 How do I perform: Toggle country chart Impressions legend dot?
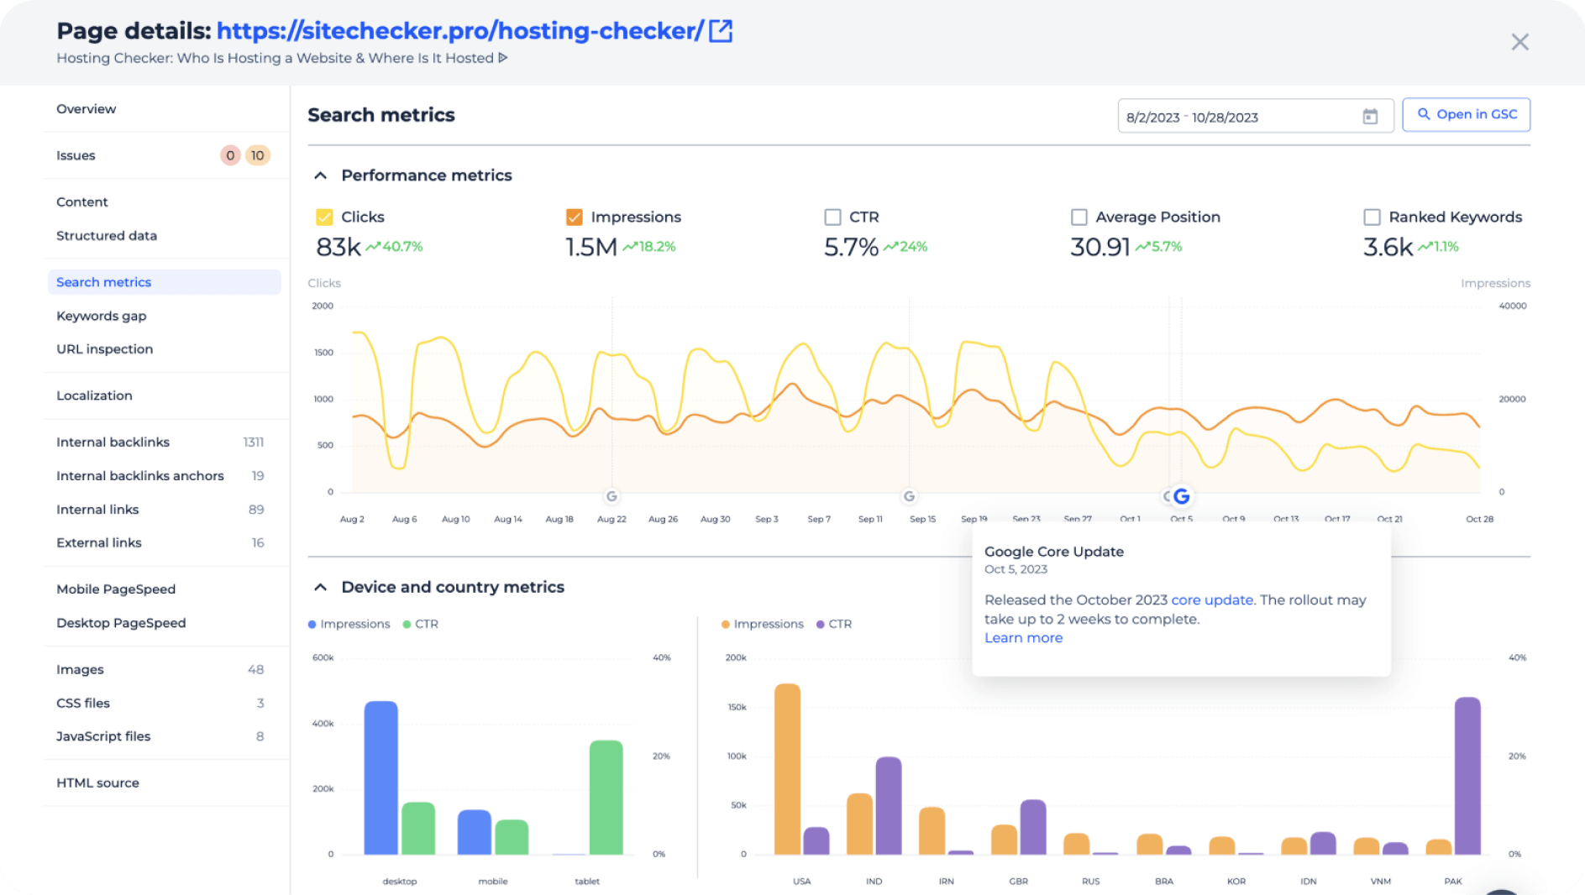tap(726, 625)
